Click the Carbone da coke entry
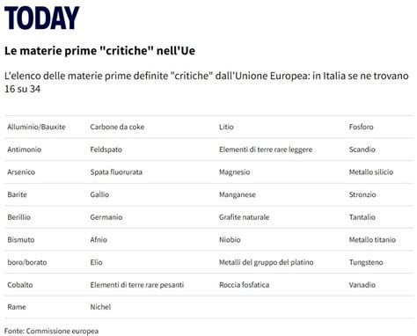The height and width of the screenshot is (336, 417). point(117,127)
